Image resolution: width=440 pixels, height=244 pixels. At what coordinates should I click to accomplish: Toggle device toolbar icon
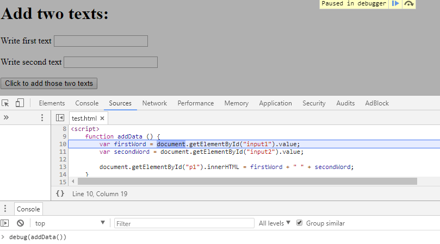pyautogui.click(x=20, y=103)
